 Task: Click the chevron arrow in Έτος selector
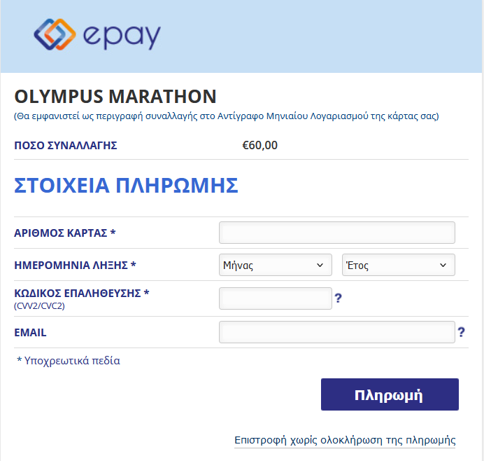[x=443, y=266]
